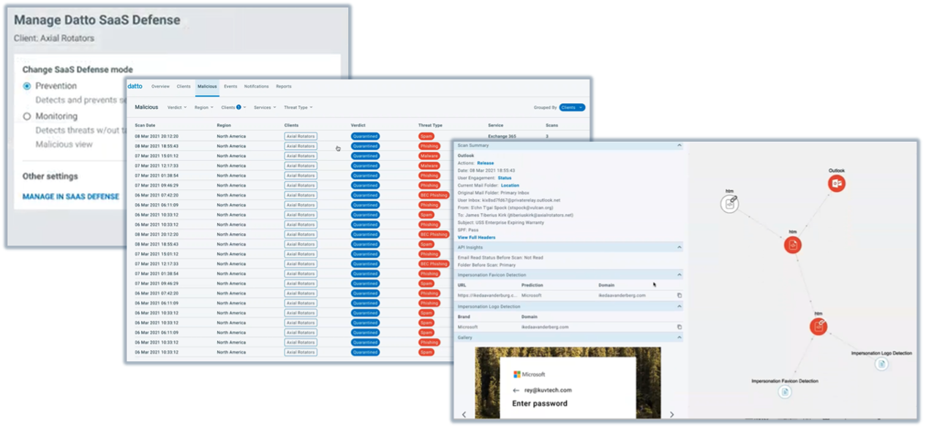Click the Release action link
926x429 pixels.
pyautogui.click(x=486, y=163)
